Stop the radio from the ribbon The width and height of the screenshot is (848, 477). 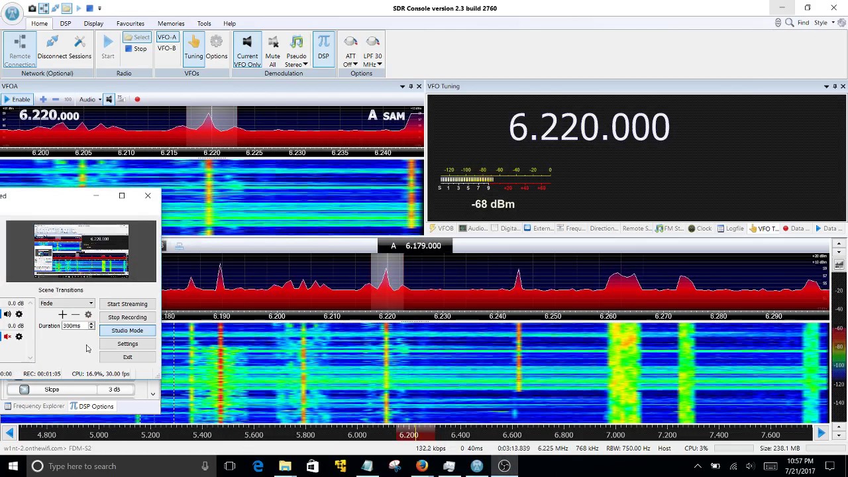tap(136, 49)
